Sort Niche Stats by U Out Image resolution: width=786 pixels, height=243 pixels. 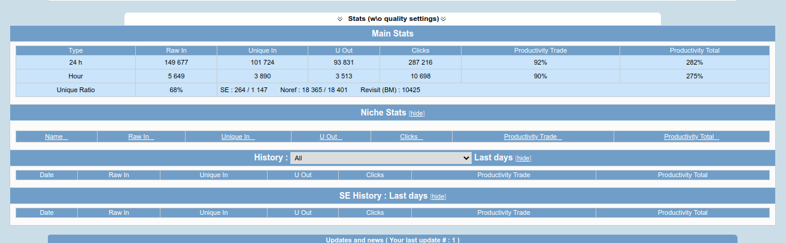pos(331,137)
